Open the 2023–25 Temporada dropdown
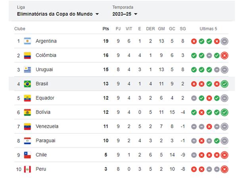 tap(125, 14)
